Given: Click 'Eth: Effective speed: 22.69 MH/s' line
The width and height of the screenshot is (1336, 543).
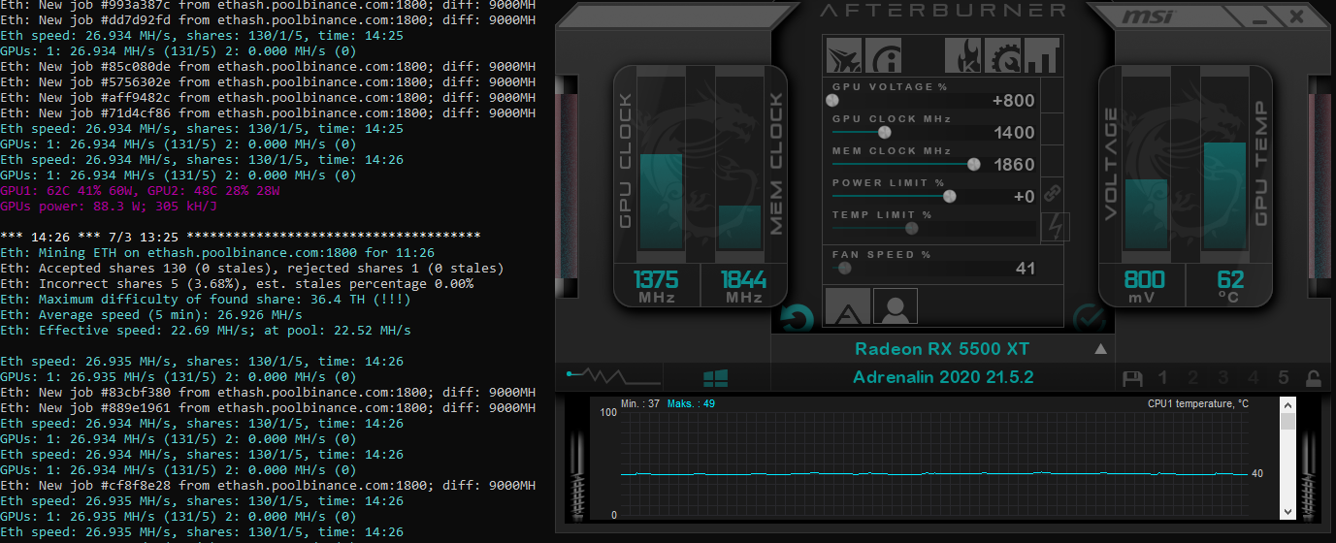Looking at the screenshot, I should click(x=206, y=330).
